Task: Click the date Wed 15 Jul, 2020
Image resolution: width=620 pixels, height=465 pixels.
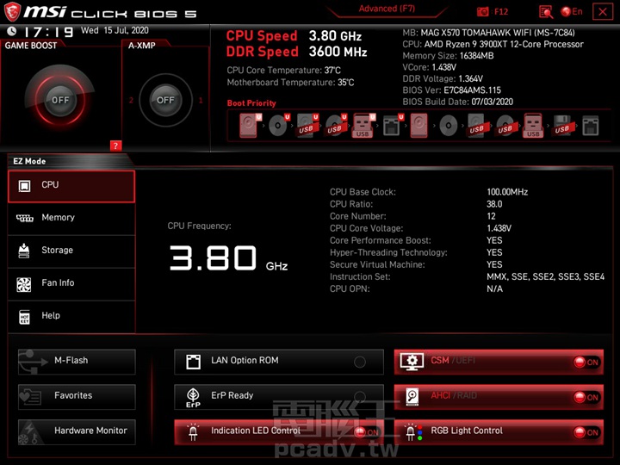Action: (x=115, y=30)
